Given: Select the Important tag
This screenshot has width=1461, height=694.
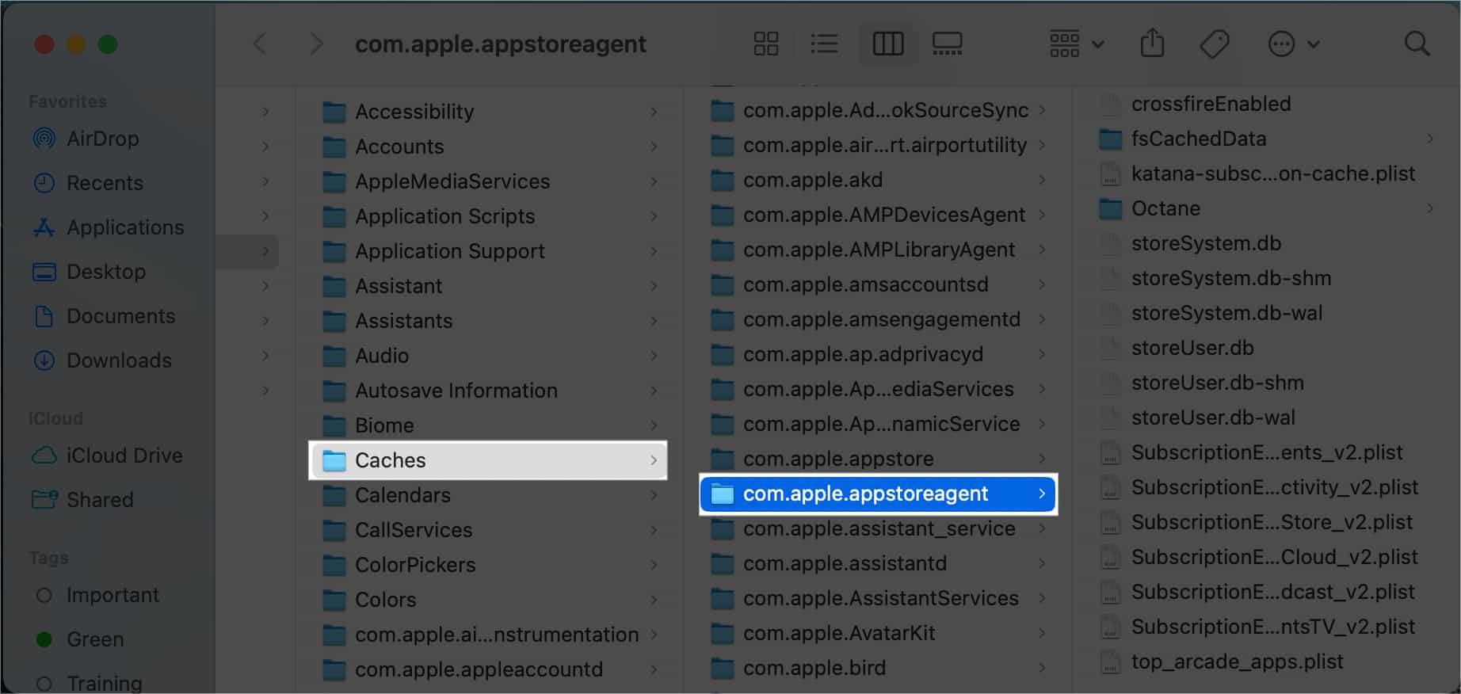Looking at the screenshot, I should (97, 595).
